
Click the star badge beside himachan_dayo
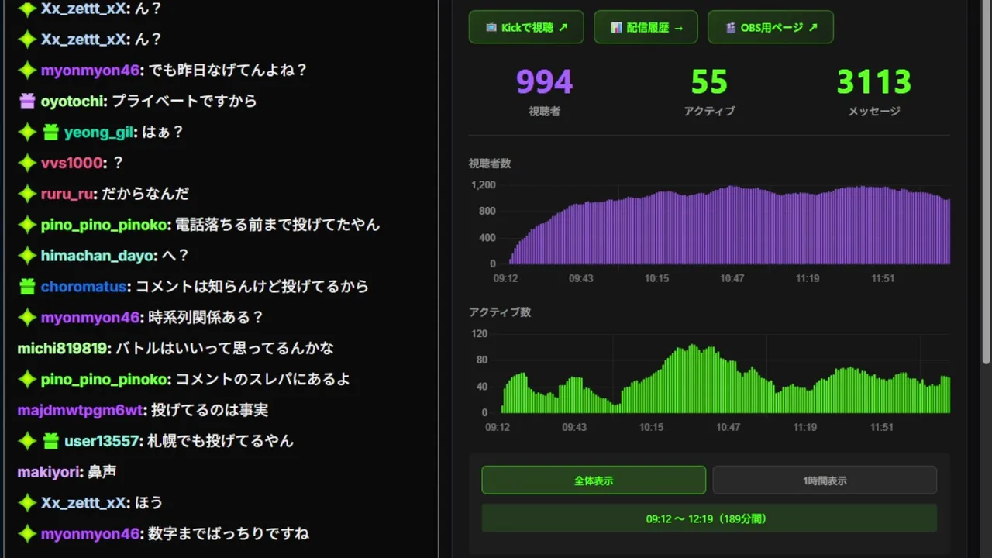coord(27,256)
